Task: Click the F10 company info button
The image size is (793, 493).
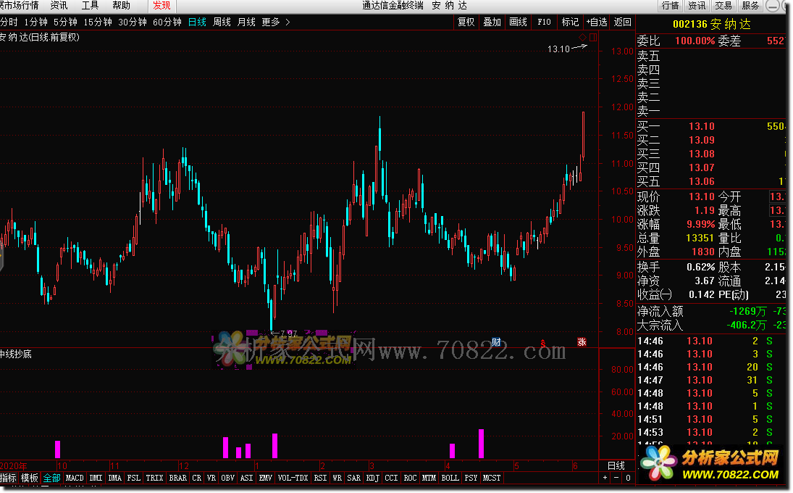Action: (x=544, y=22)
